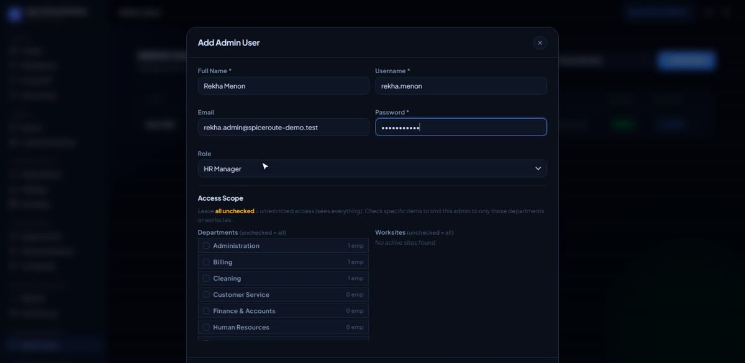
Task: Click the 'Cleaning' department label
Action: 227,278
